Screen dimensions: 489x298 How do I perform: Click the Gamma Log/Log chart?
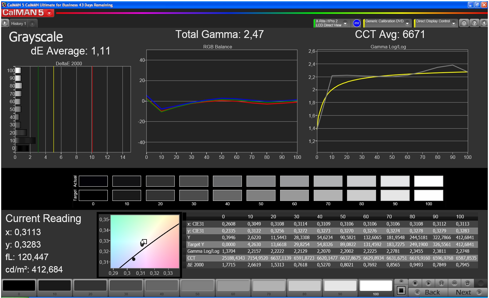pyautogui.click(x=392, y=101)
